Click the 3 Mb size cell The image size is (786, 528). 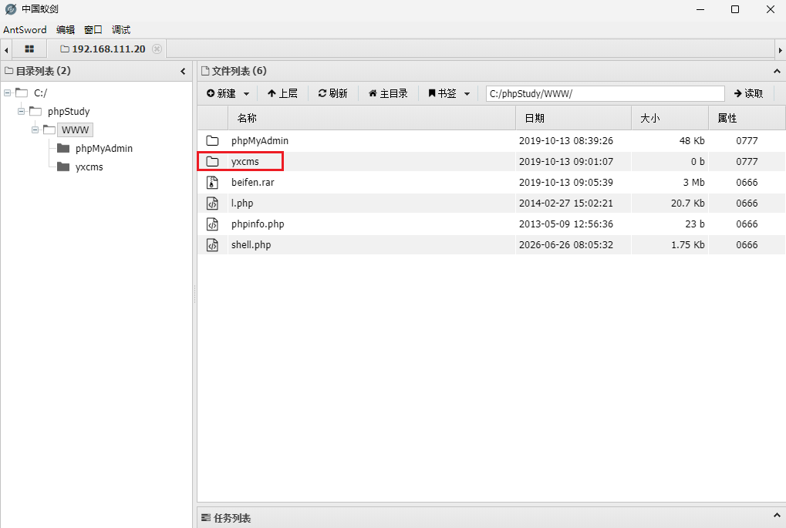[x=693, y=183]
